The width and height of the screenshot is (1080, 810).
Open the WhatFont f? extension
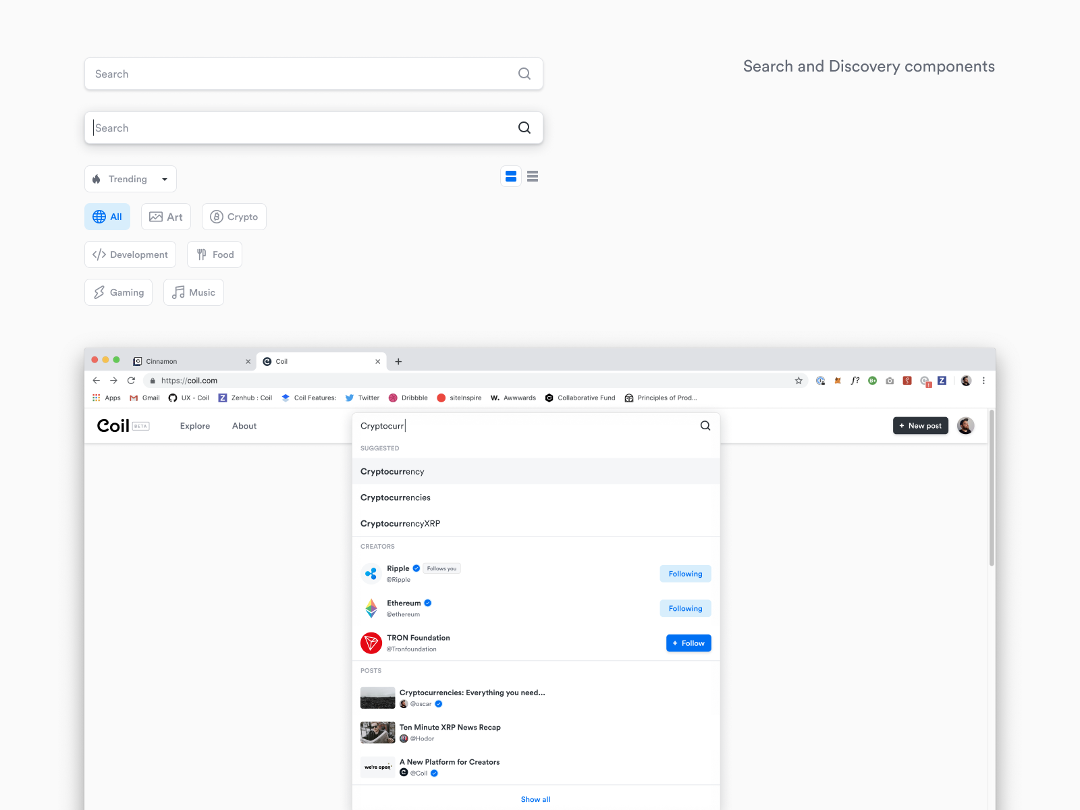855,380
